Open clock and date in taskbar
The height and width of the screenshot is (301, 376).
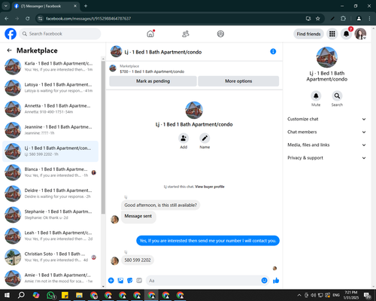pos(351,295)
